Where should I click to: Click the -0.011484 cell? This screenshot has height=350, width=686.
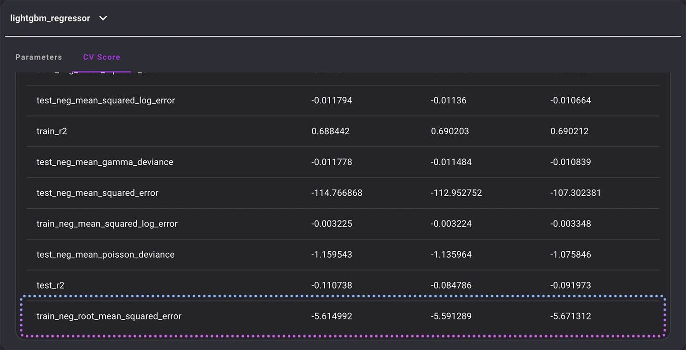(451, 162)
